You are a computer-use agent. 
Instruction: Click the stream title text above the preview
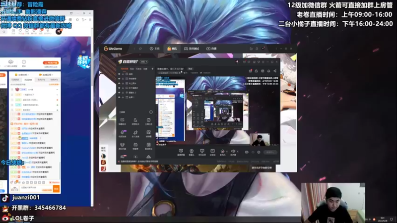171,69
